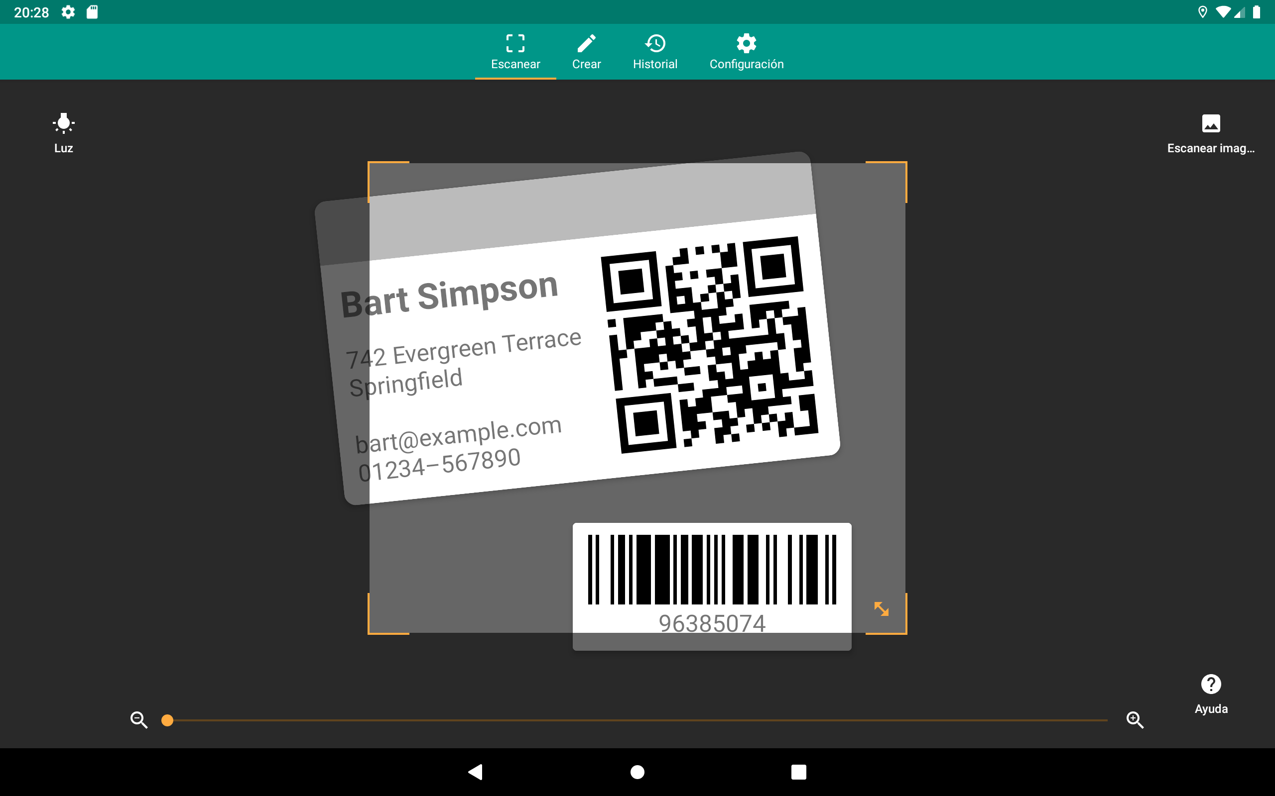Tap the zoom out magnifier icon
Image resolution: width=1275 pixels, height=796 pixels.
138,720
